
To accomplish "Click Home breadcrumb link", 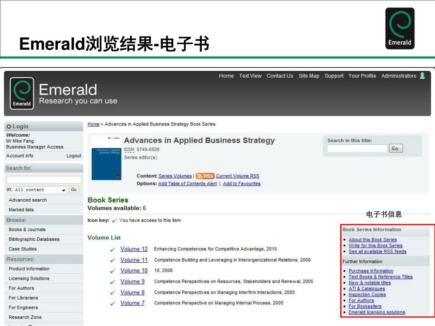I will pyautogui.click(x=93, y=124).
